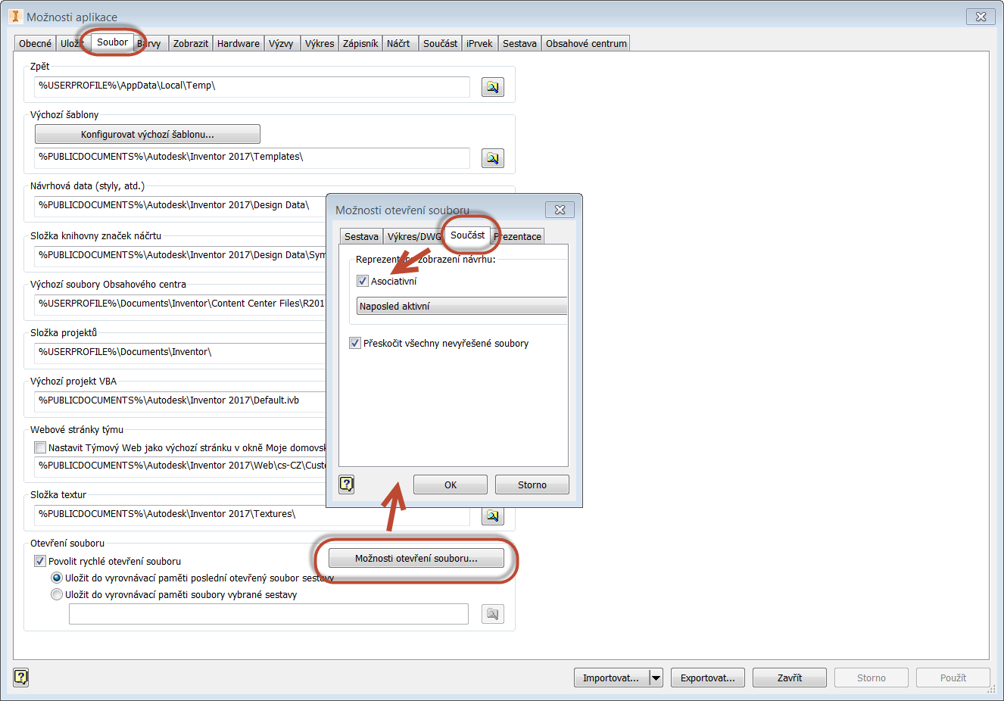Click the Zpět path input field

pyautogui.click(x=251, y=86)
